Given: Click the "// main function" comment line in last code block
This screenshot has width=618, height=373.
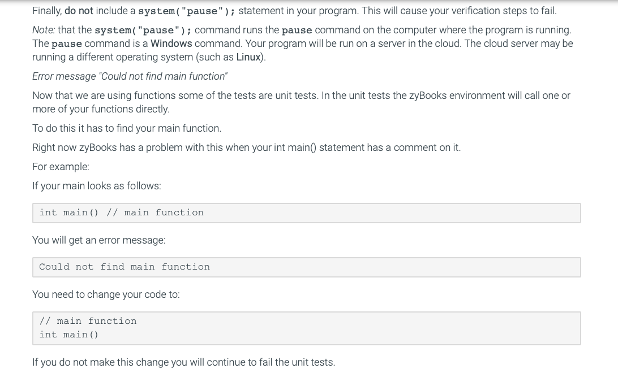Looking at the screenshot, I should click(x=88, y=321).
